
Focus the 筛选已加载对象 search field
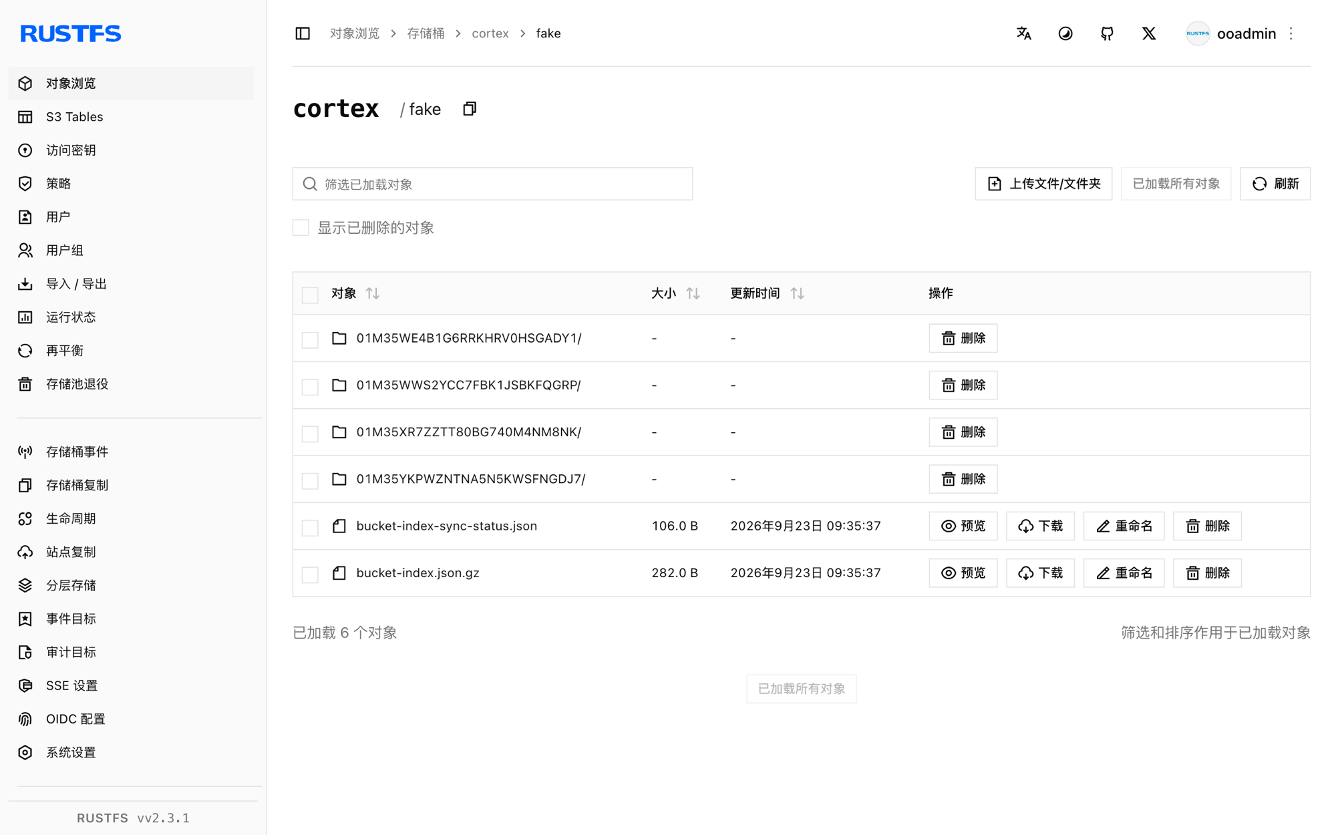coord(492,184)
